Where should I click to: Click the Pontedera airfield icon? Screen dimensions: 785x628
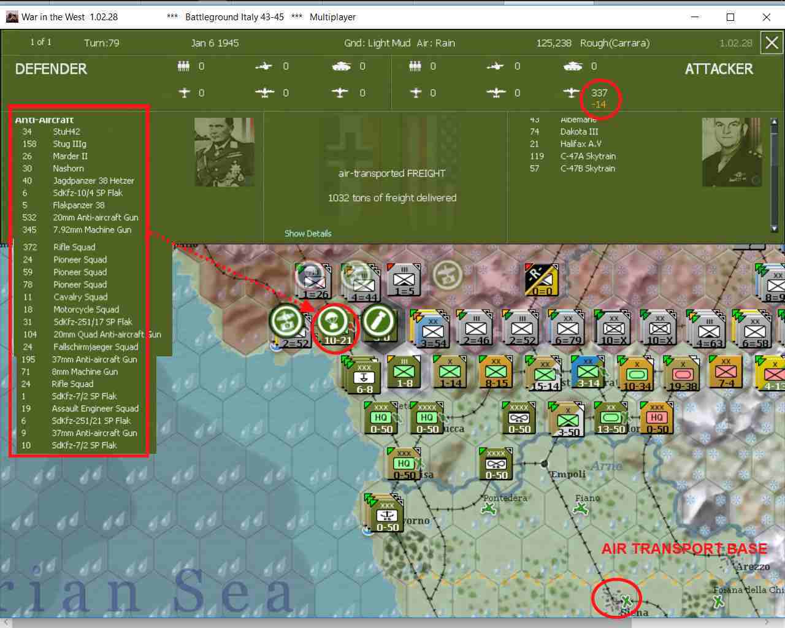coord(489,508)
